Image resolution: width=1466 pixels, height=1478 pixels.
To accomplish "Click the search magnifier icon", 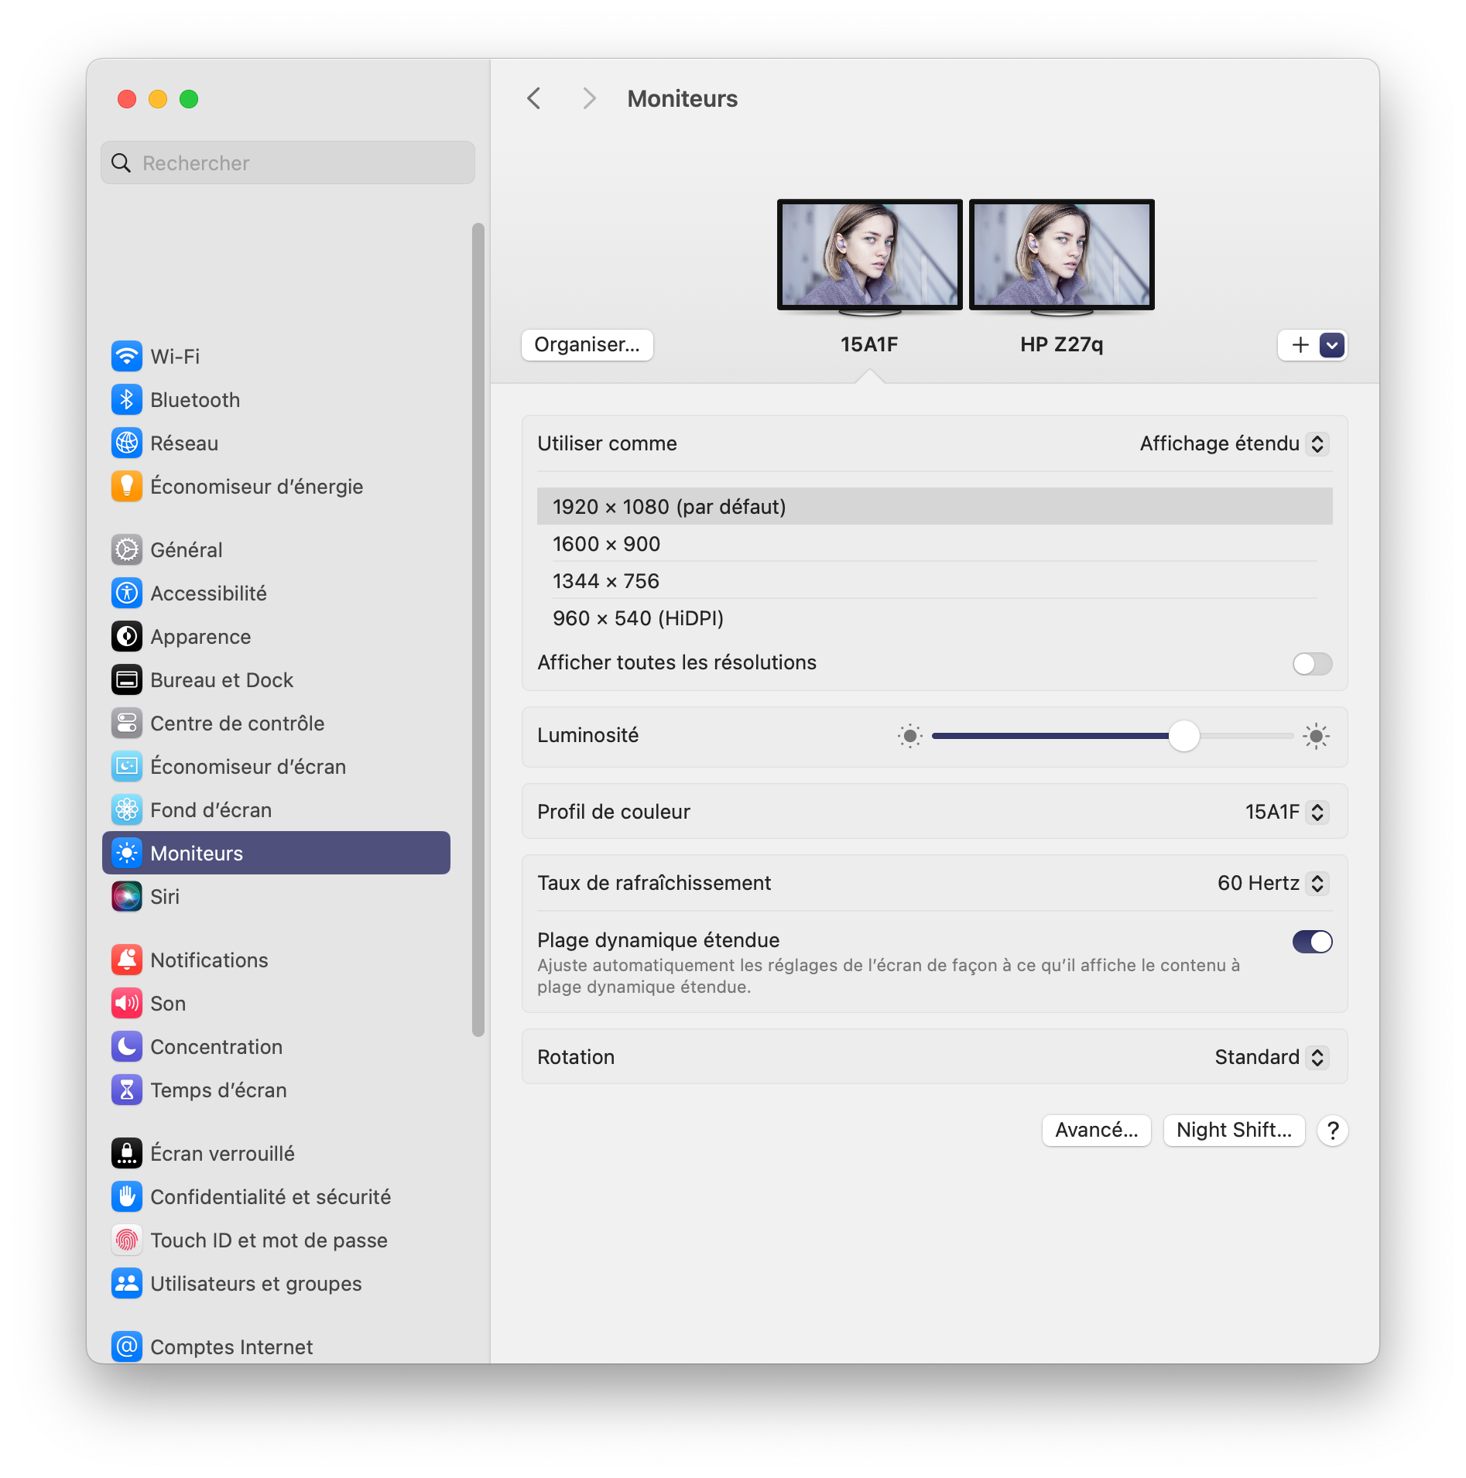I will click(122, 163).
